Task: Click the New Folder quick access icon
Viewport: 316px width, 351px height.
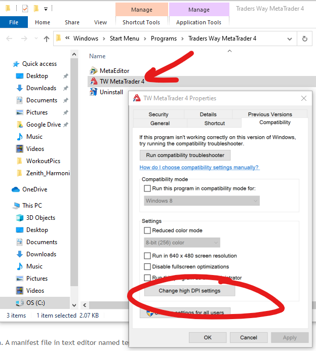Action: [x=36, y=9]
